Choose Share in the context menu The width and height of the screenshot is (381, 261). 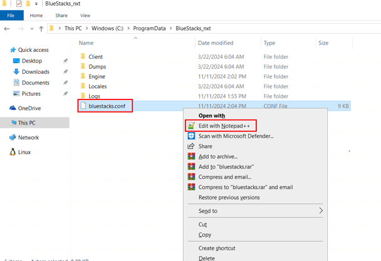(x=206, y=146)
